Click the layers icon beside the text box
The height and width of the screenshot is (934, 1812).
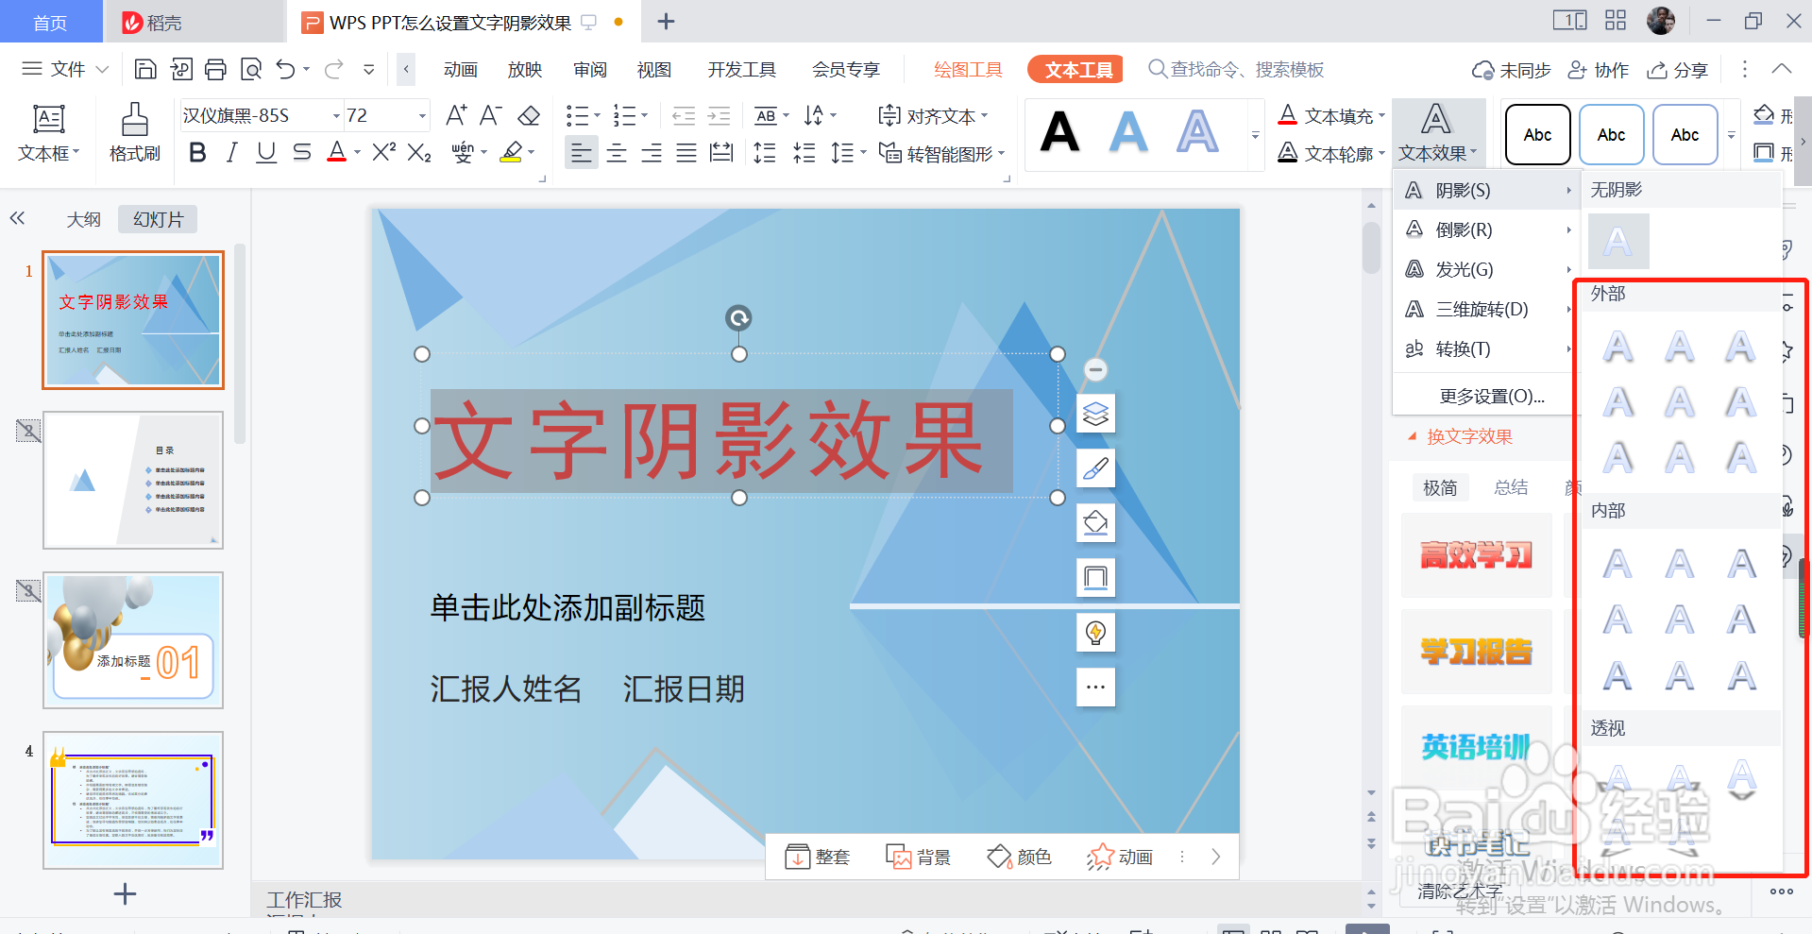click(x=1095, y=414)
